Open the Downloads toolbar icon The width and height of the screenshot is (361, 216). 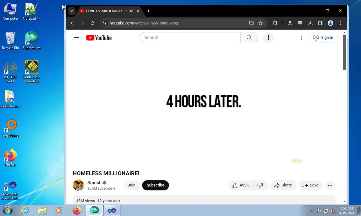tap(310, 23)
